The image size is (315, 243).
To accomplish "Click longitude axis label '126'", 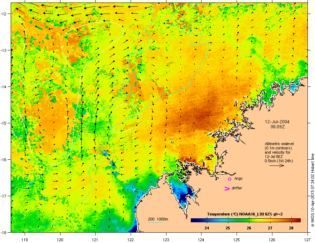I will coord(272,239).
